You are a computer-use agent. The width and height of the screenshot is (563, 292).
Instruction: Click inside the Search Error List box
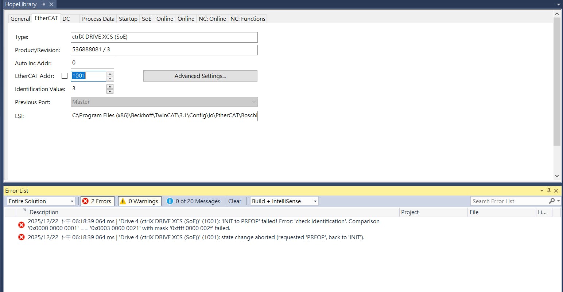509,201
